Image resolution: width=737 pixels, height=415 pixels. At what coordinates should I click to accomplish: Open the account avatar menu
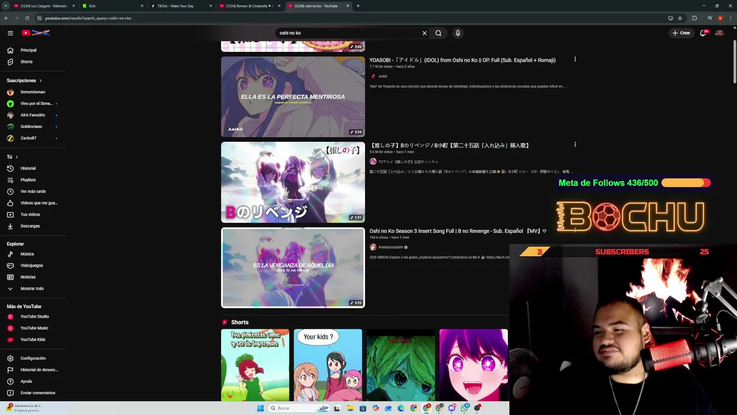point(719,33)
